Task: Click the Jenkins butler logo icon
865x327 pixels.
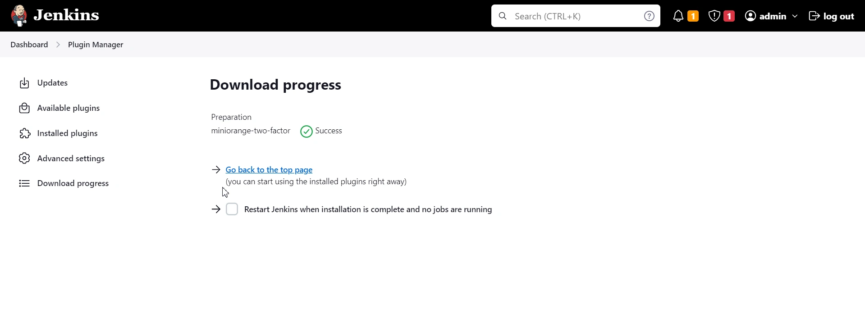Action: pyautogui.click(x=19, y=16)
